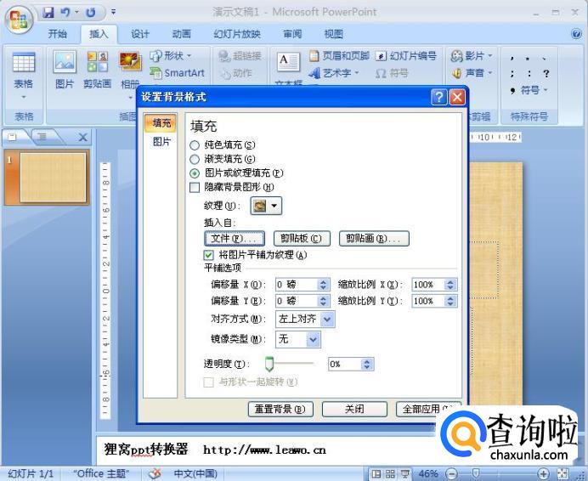This screenshot has height=481, width=588.
Task: Close the slides/outline pane
Action: 83,138
